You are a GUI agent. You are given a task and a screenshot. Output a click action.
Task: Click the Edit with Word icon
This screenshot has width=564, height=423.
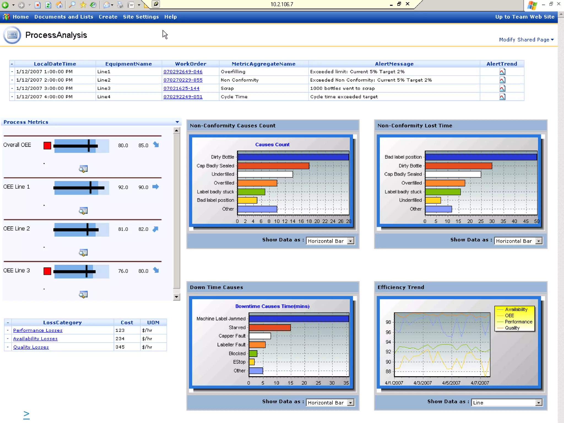131,5
